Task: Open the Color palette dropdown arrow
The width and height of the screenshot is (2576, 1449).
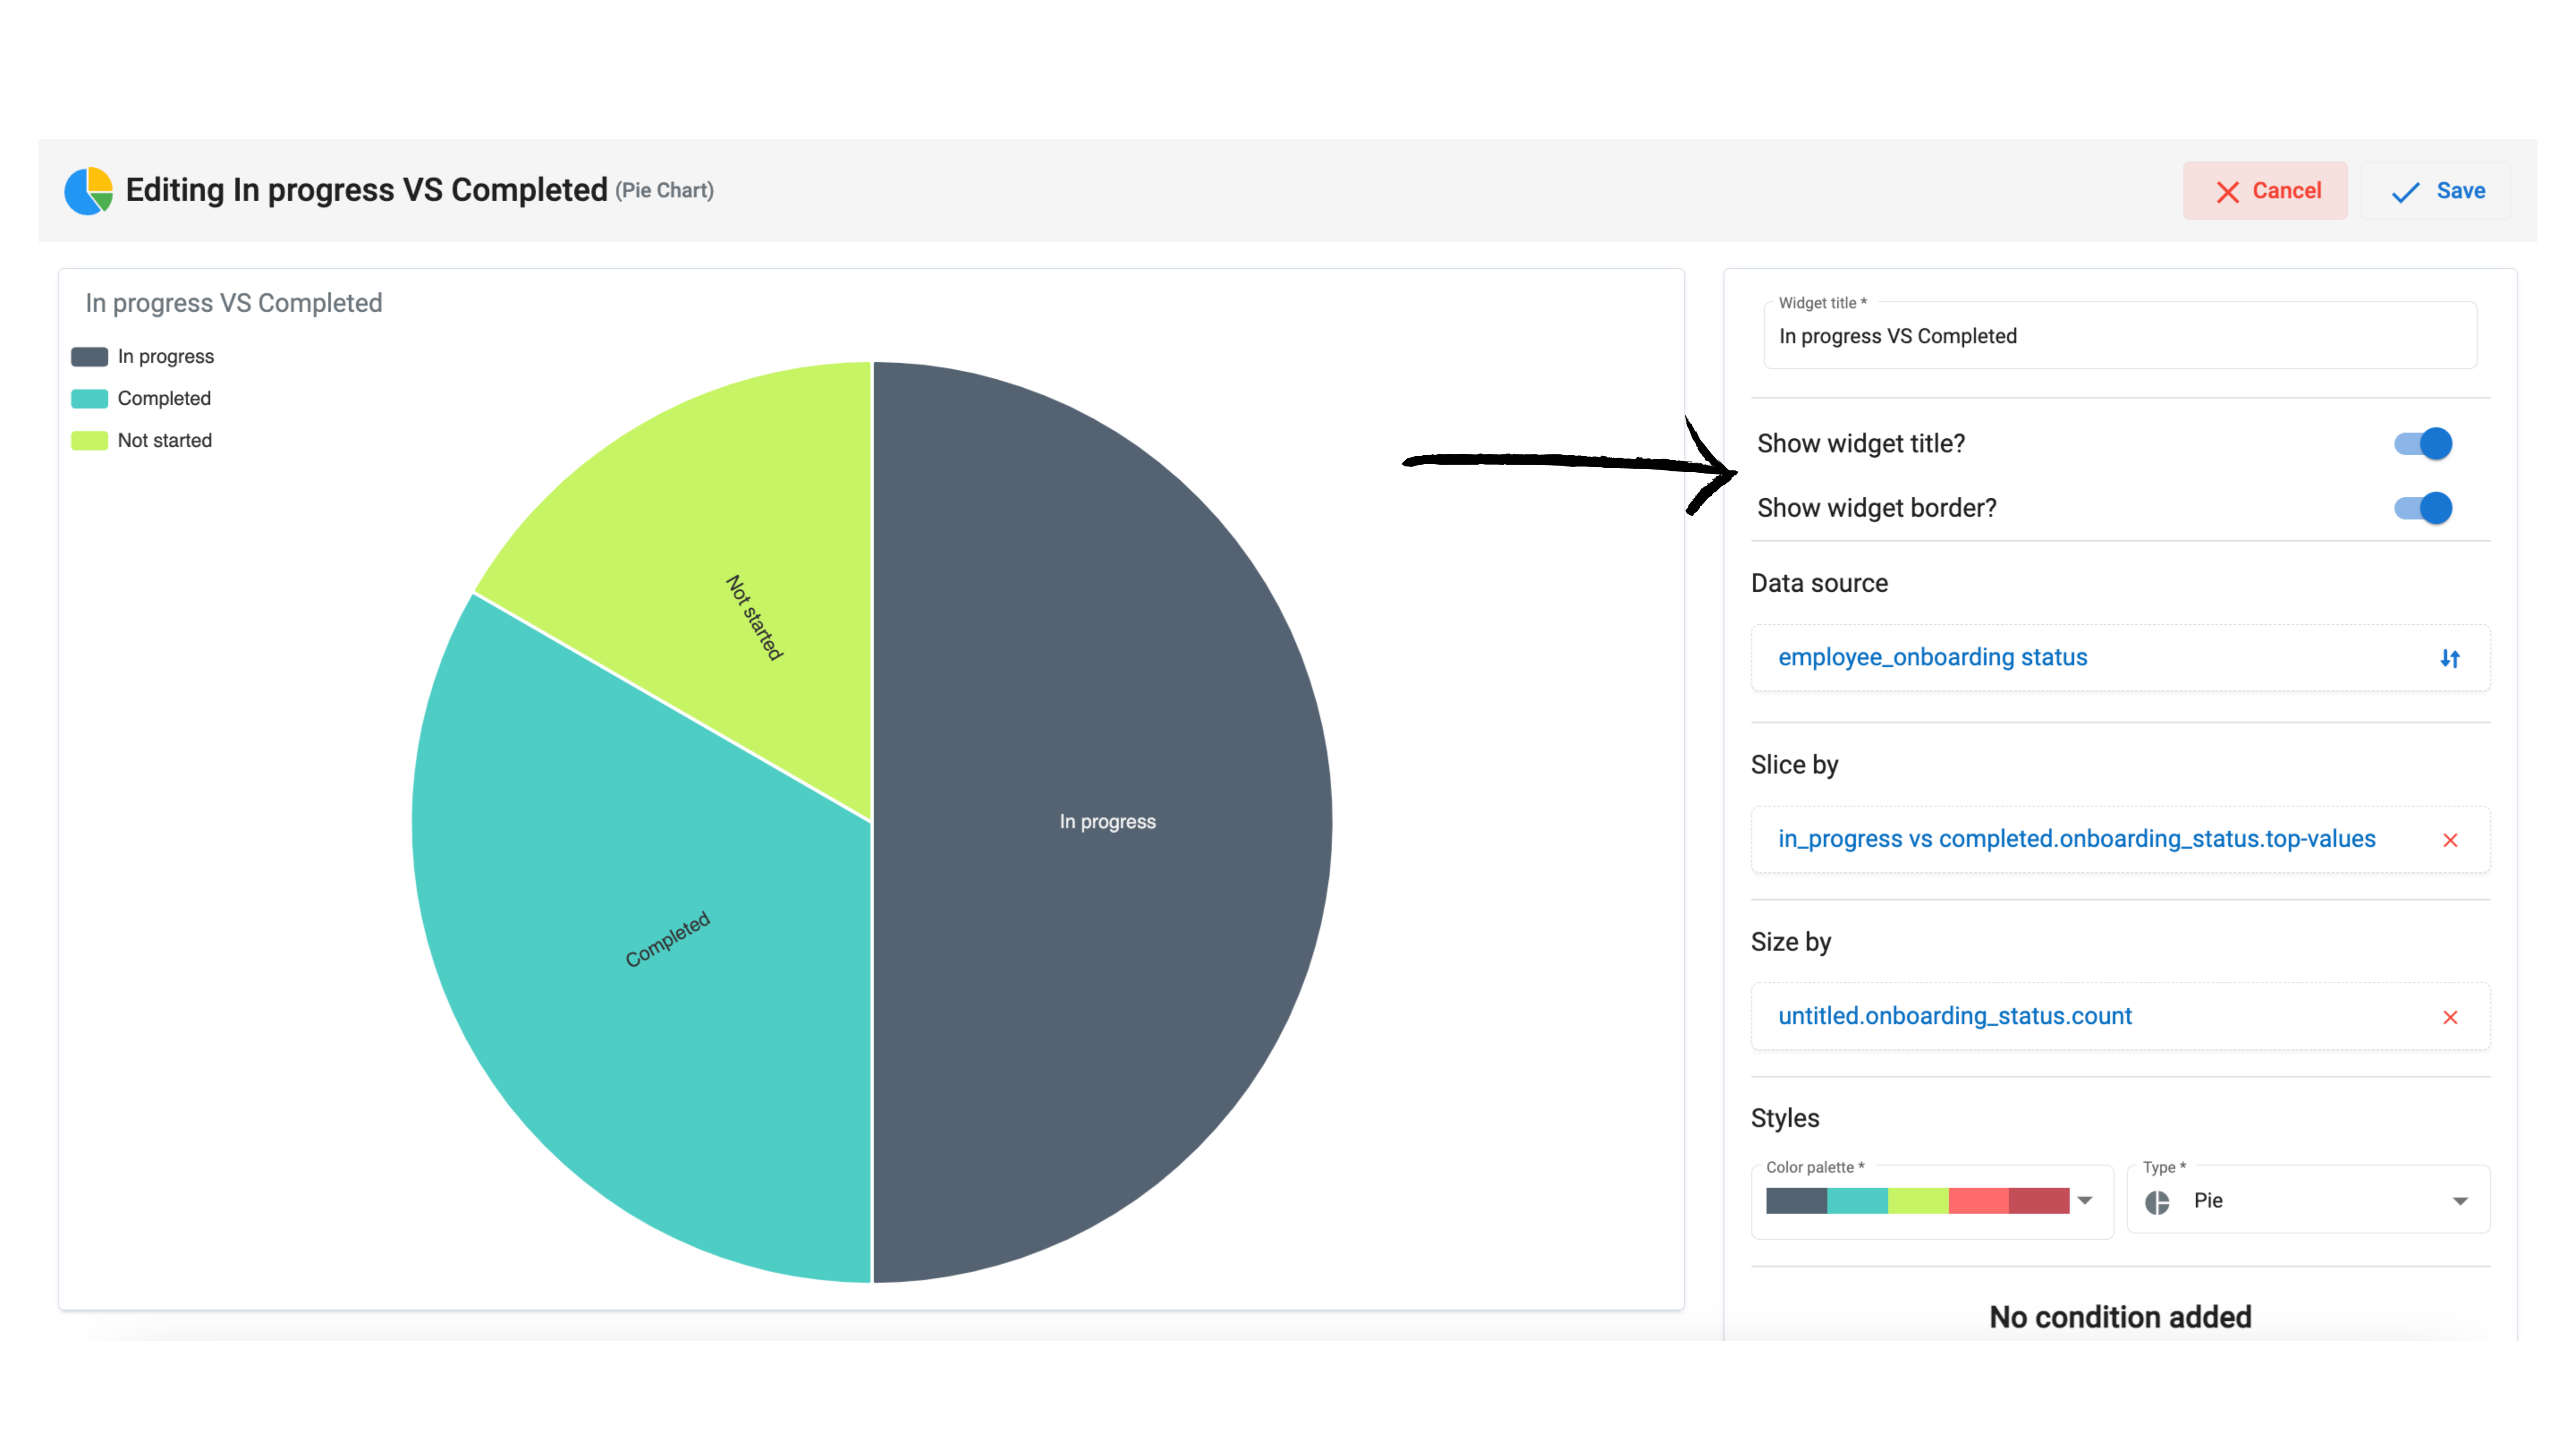Action: (2085, 1200)
